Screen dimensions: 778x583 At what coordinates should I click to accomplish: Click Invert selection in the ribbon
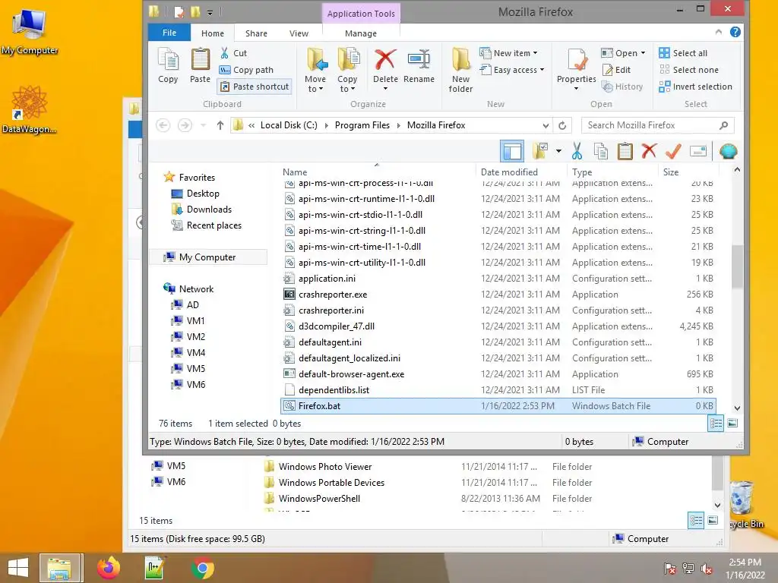pos(696,87)
